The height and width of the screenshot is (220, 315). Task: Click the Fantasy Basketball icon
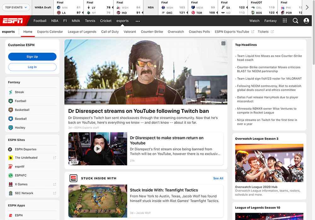11,110
